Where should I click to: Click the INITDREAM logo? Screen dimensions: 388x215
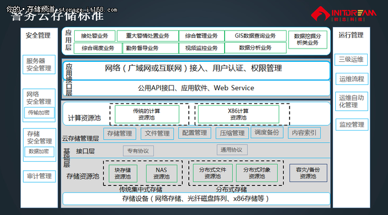tap(343, 14)
